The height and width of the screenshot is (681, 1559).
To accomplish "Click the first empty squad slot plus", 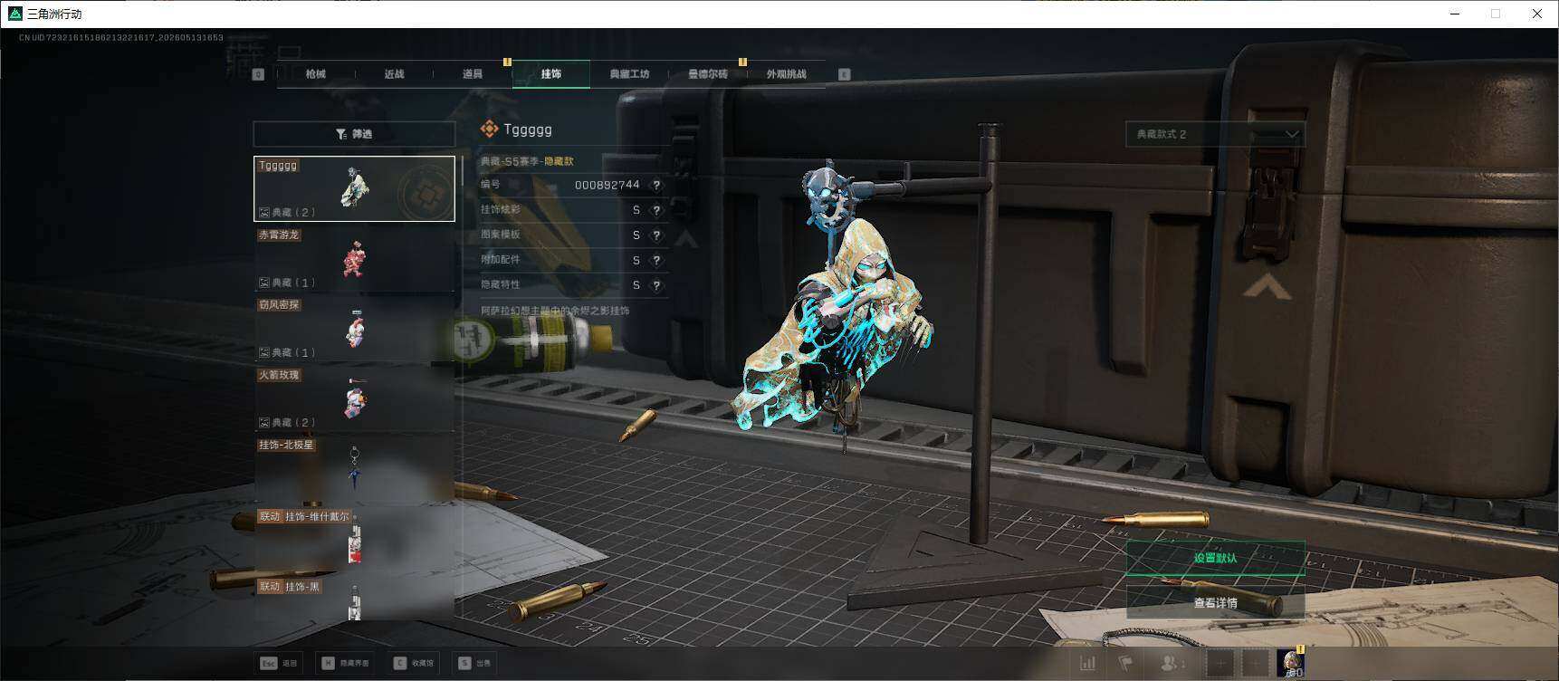I will coord(1220,664).
